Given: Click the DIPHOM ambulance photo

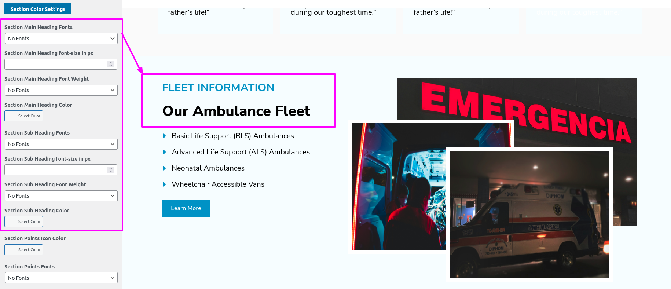Looking at the screenshot, I should 529,215.
